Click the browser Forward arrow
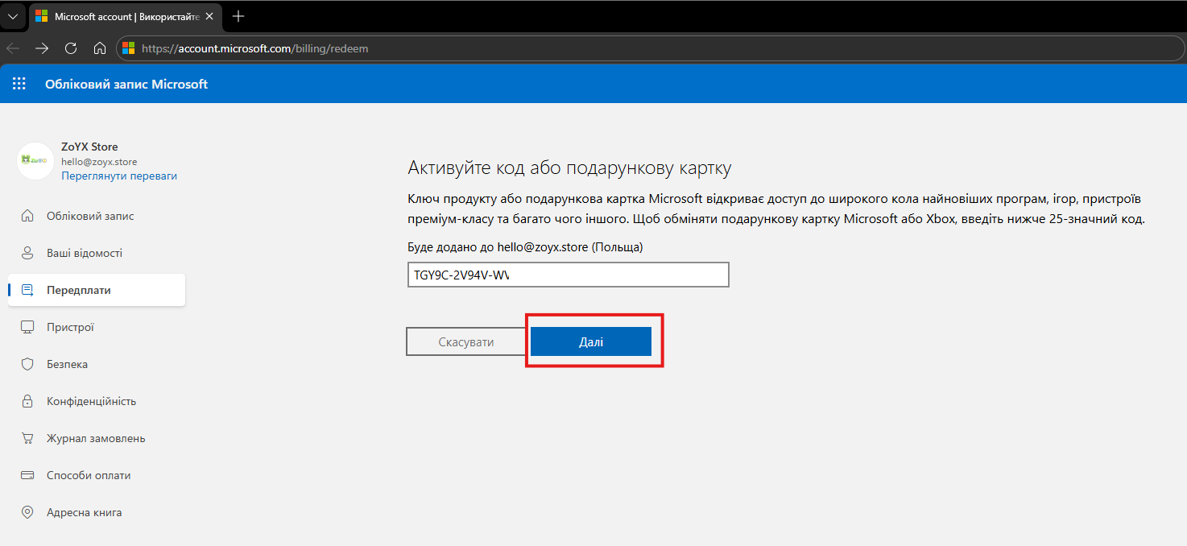Viewport: 1187px width, 546px height. pos(42,48)
